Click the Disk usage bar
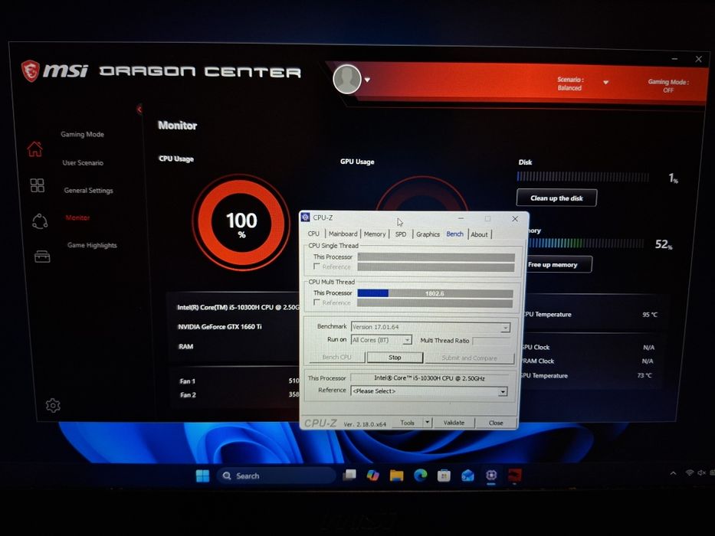Viewport: 715px width, 536px height. [582, 177]
